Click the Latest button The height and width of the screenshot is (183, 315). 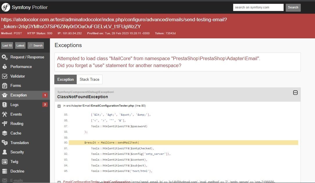point(20,45)
